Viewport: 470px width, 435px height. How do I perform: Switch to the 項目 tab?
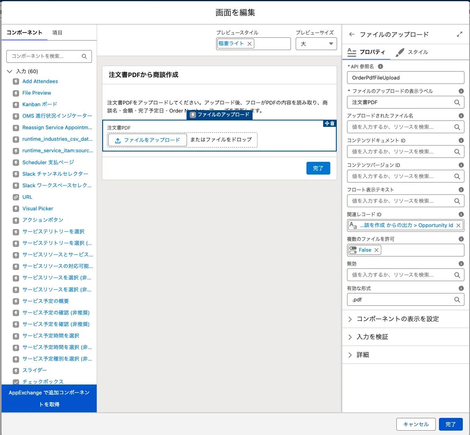point(57,33)
